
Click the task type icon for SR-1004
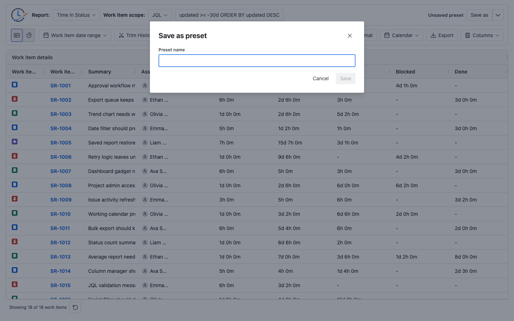click(x=15, y=127)
